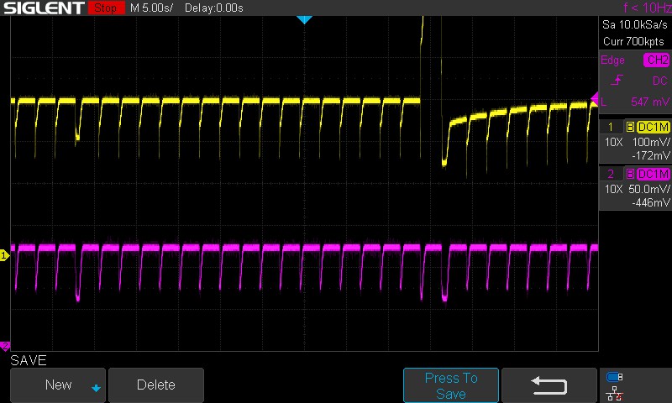Click channel 2 50.0mV/ scale value
Image resolution: width=672 pixels, height=403 pixels.
click(649, 189)
